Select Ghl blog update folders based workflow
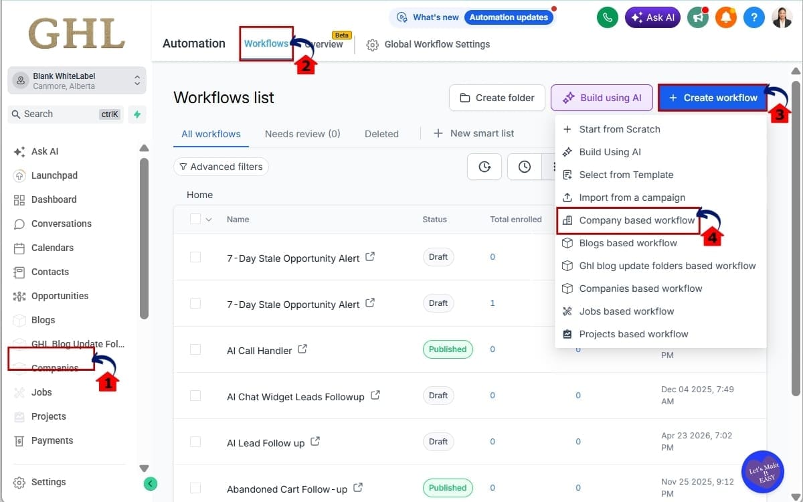803x502 pixels. click(x=660, y=266)
